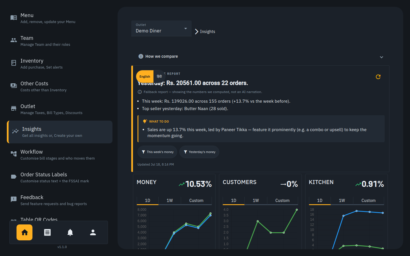Click the Updated Jul 18, 8:14 PM text
The height and width of the screenshot is (256, 410).
tap(155, 164)
